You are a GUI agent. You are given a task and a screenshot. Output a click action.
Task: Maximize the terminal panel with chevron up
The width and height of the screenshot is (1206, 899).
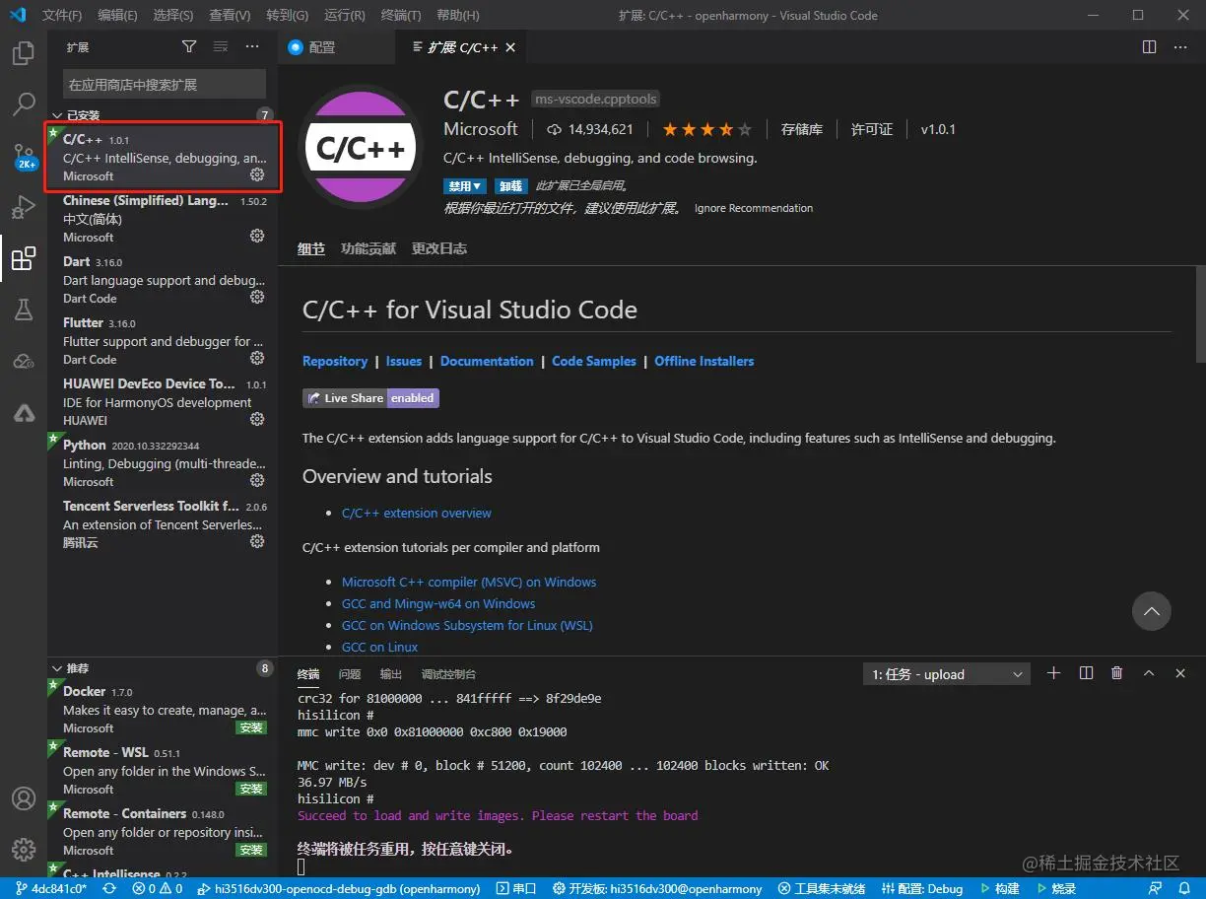(1149, 673)
